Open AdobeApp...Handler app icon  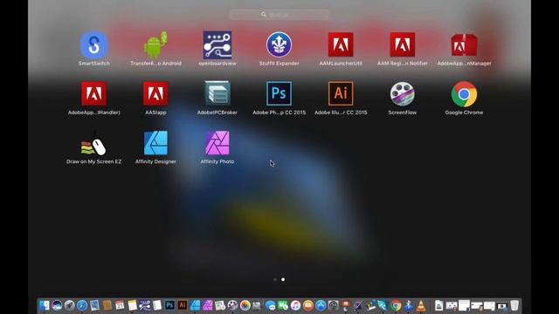pyautogui.click(x=93, y=94)
